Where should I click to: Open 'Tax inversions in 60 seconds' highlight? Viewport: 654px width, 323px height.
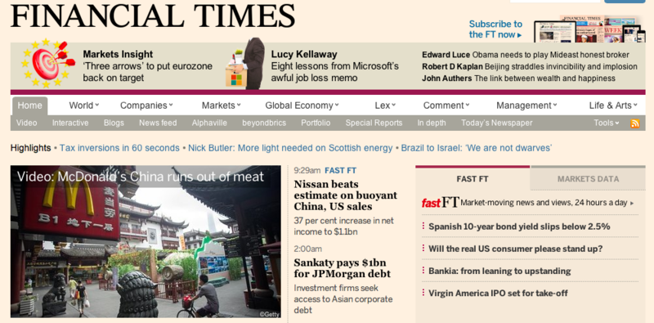119,148
